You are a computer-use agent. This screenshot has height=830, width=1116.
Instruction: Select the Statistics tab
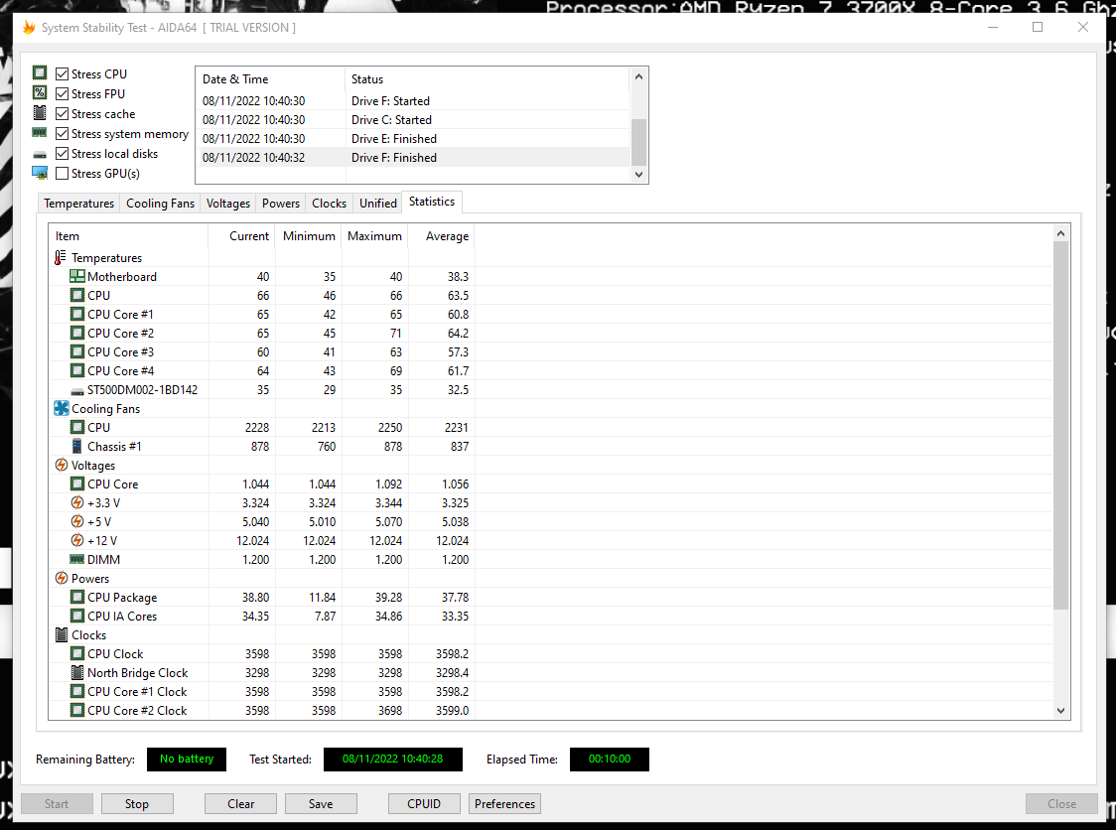pyautogui.click(x=432, y=202)
